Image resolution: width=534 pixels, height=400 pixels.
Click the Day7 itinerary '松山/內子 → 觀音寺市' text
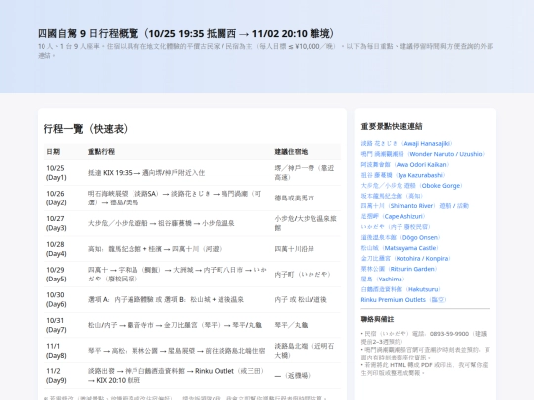[175, 325]
